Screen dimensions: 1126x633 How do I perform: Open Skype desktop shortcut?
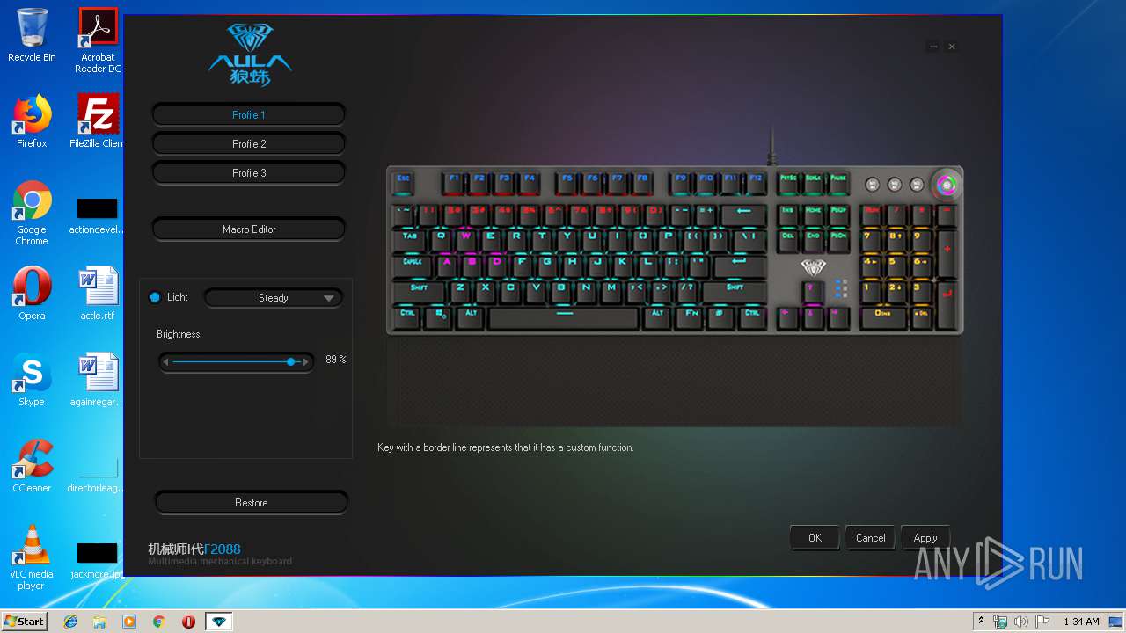32,380
